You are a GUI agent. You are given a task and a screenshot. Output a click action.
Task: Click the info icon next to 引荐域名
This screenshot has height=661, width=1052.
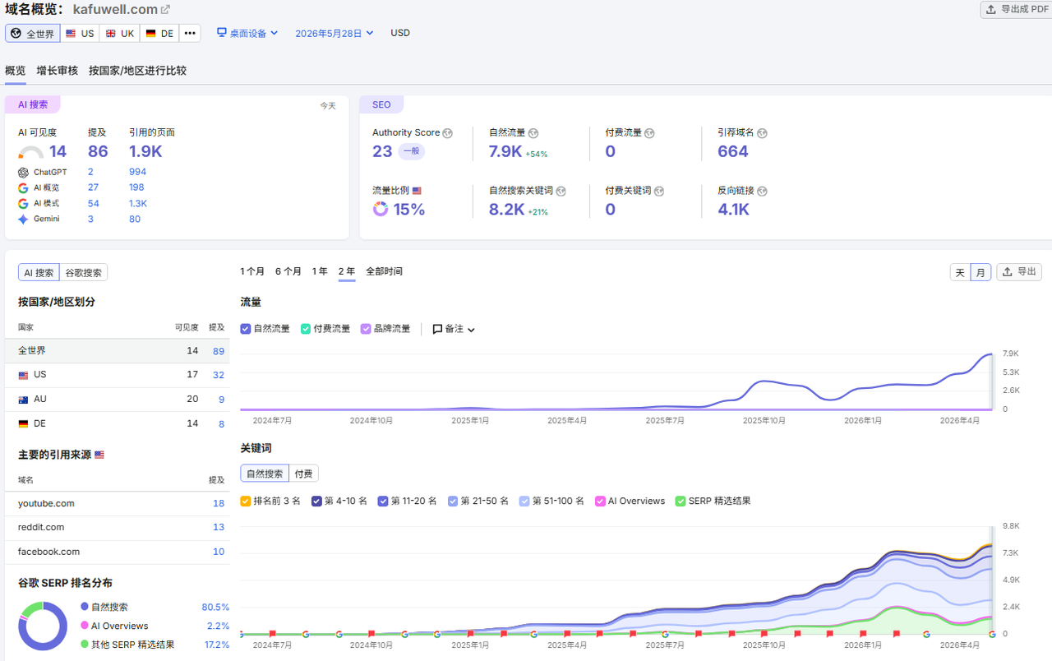(x=762, y=133)
